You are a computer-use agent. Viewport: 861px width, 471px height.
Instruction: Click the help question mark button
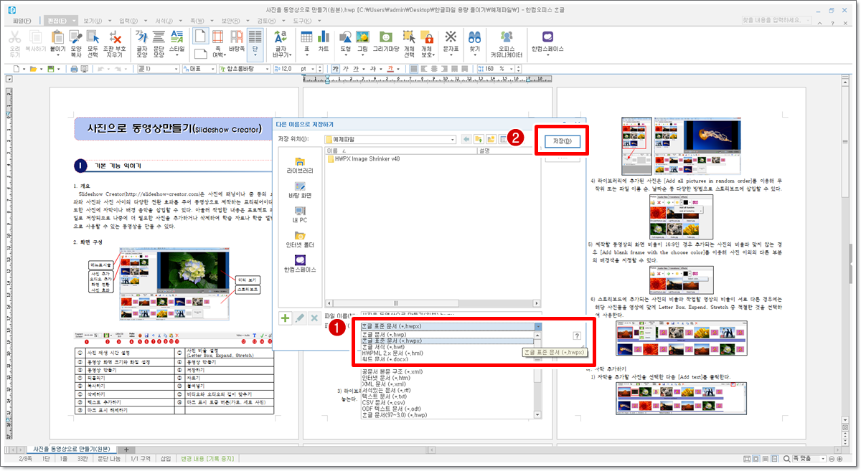point(576,336)
